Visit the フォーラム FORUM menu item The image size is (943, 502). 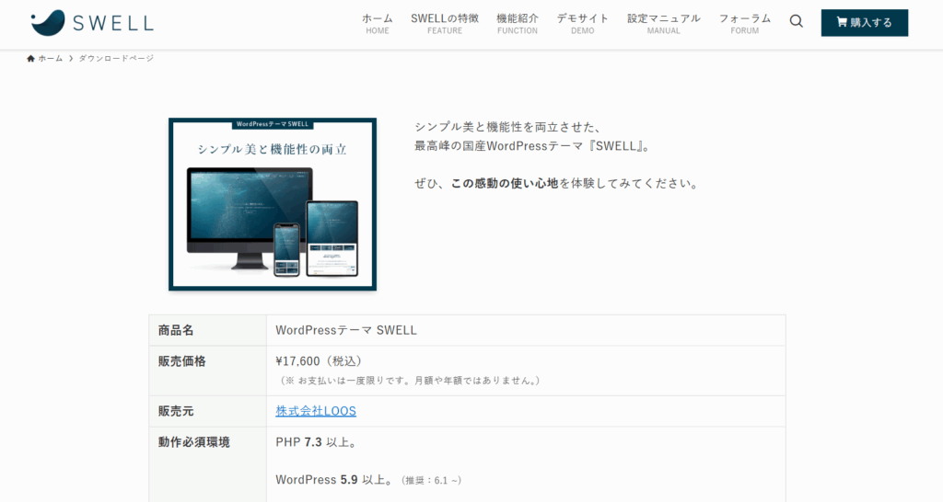(744, 23)
